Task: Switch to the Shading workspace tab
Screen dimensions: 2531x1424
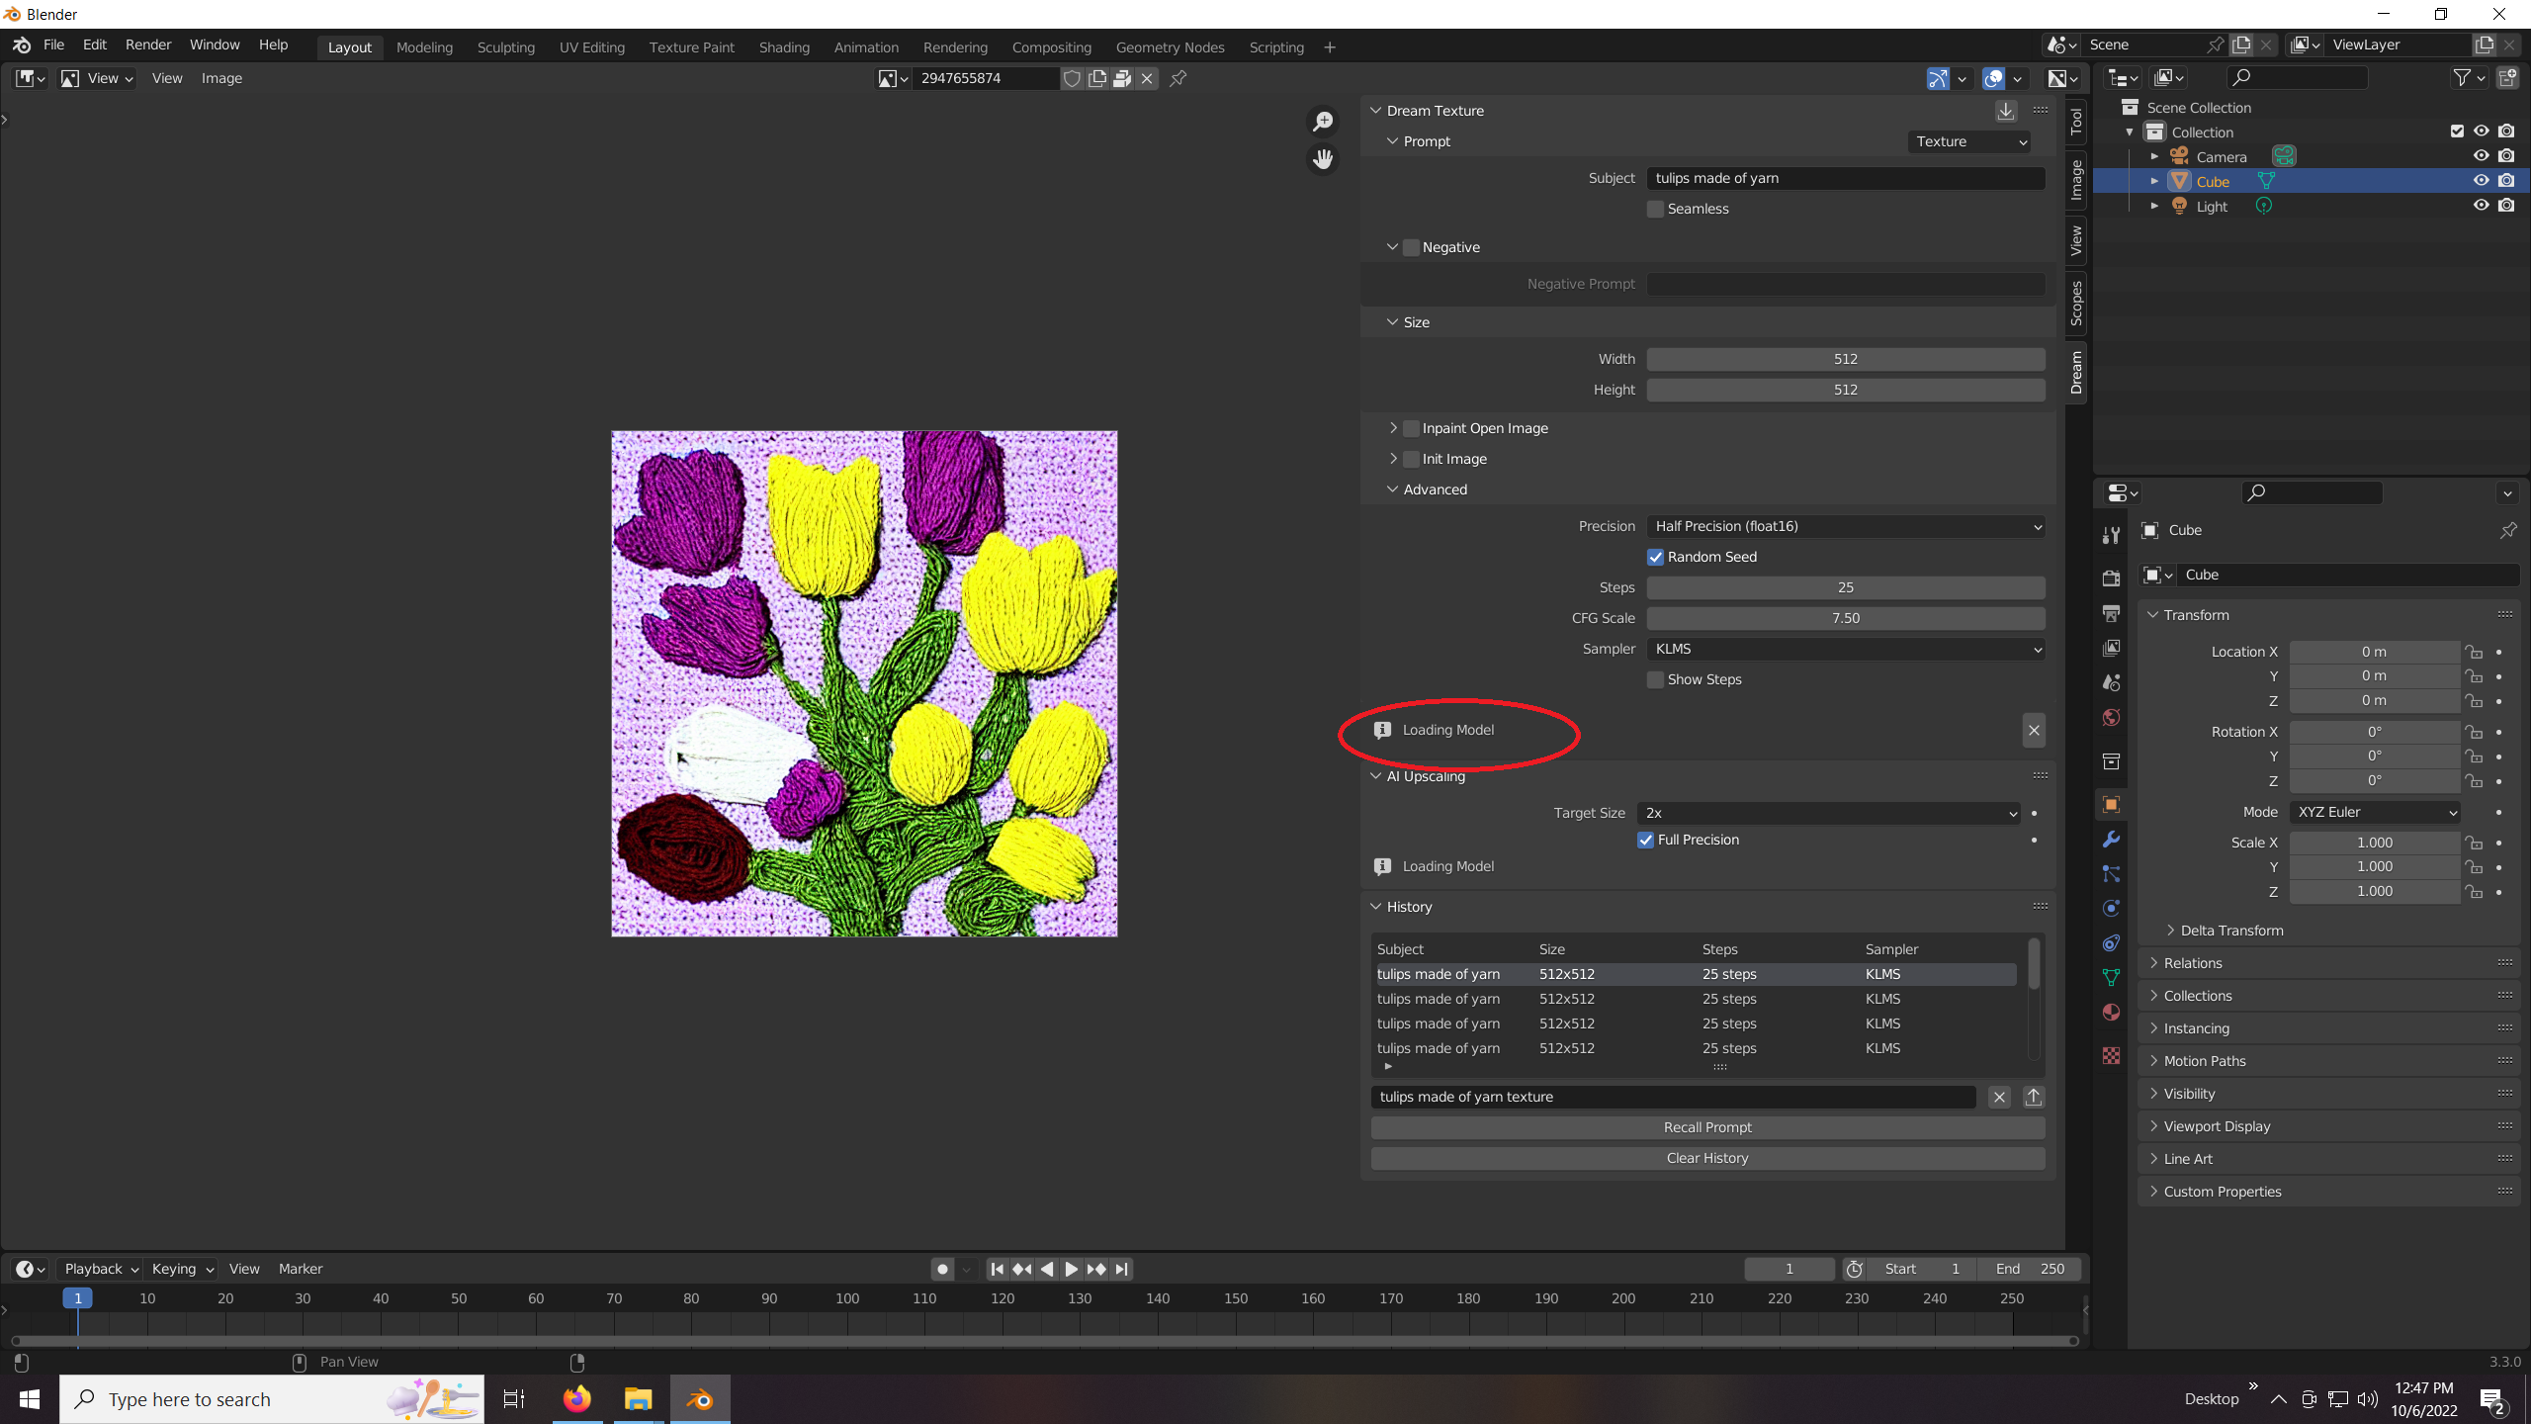Action: [x=784, y=47]
